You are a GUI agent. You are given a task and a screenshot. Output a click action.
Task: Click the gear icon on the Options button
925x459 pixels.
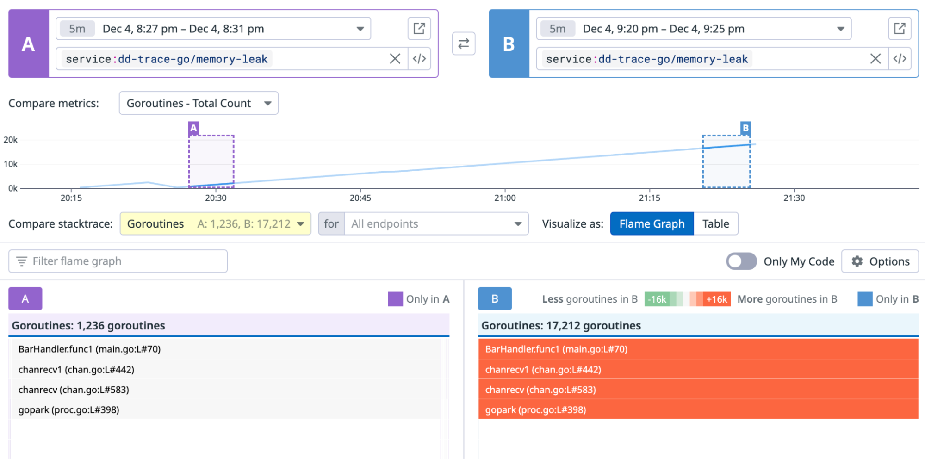pos(857,261)
